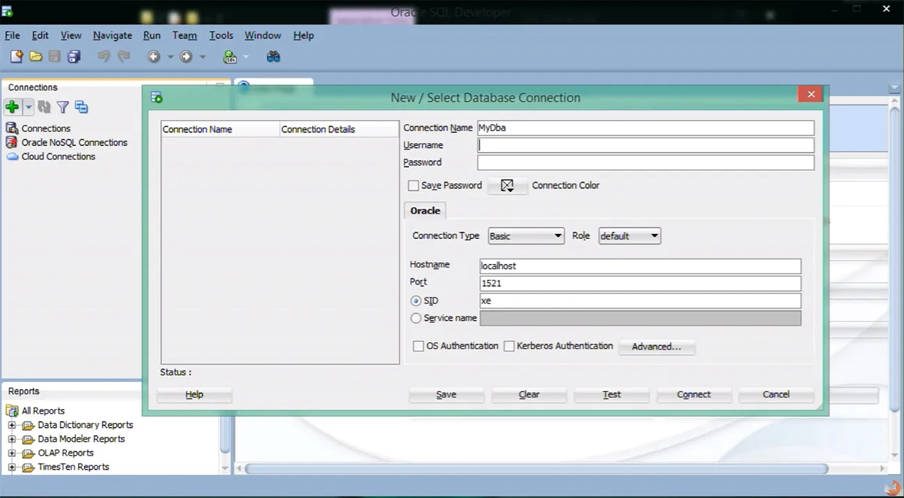Open the Tools menu
This screenshot has width=904, height=498.
coord(221,35)
